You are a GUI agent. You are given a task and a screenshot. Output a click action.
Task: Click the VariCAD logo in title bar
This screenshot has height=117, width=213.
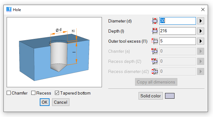9,9
